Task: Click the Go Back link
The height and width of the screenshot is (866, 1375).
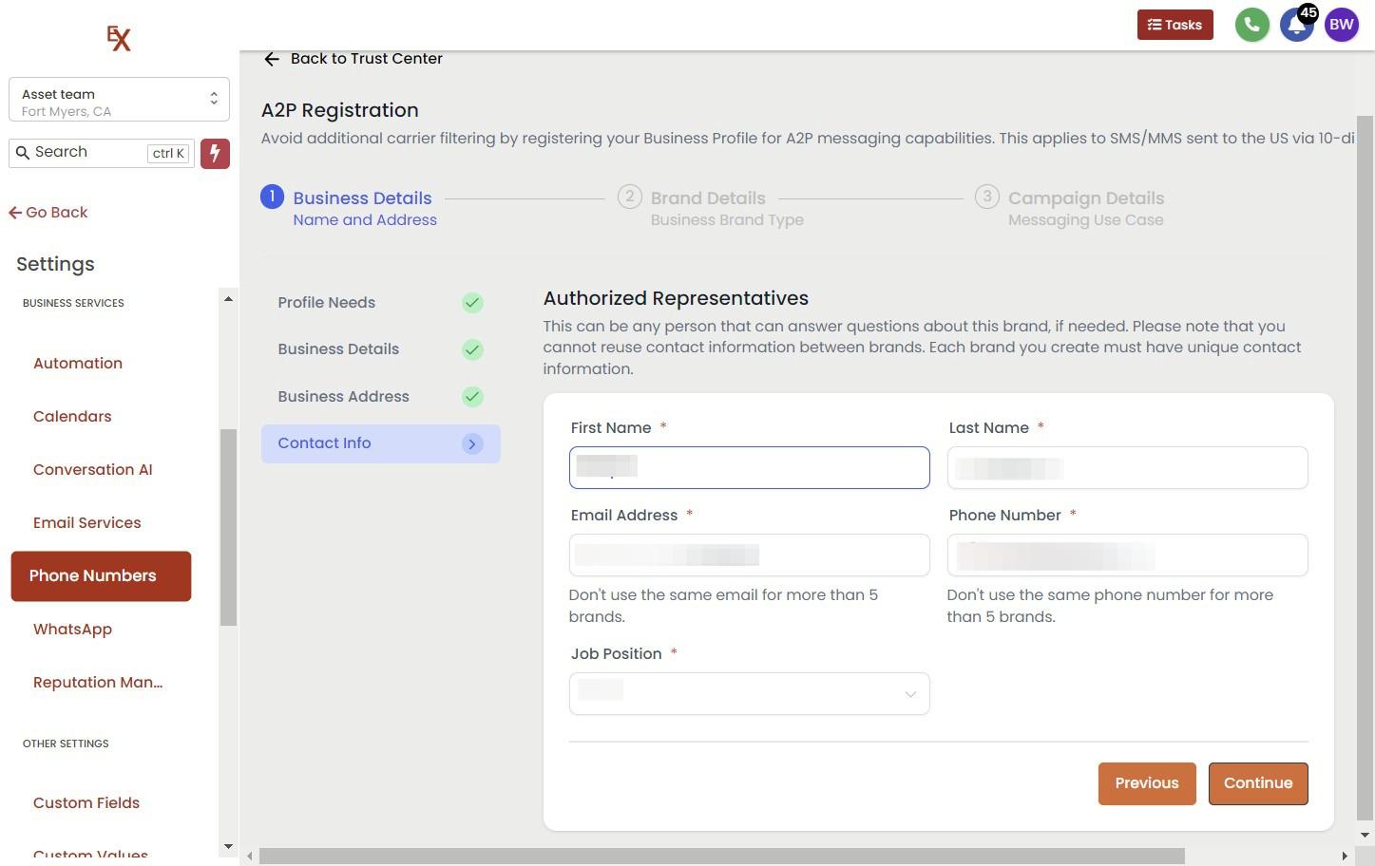Action: click(48, 213)
